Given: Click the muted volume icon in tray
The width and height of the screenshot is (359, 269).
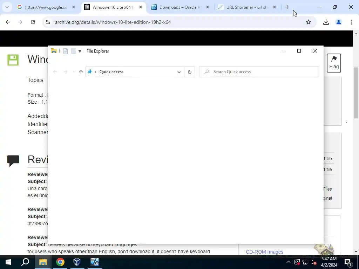Looking at the screenshot, I should pyautogui.click(x=314, y=262).
